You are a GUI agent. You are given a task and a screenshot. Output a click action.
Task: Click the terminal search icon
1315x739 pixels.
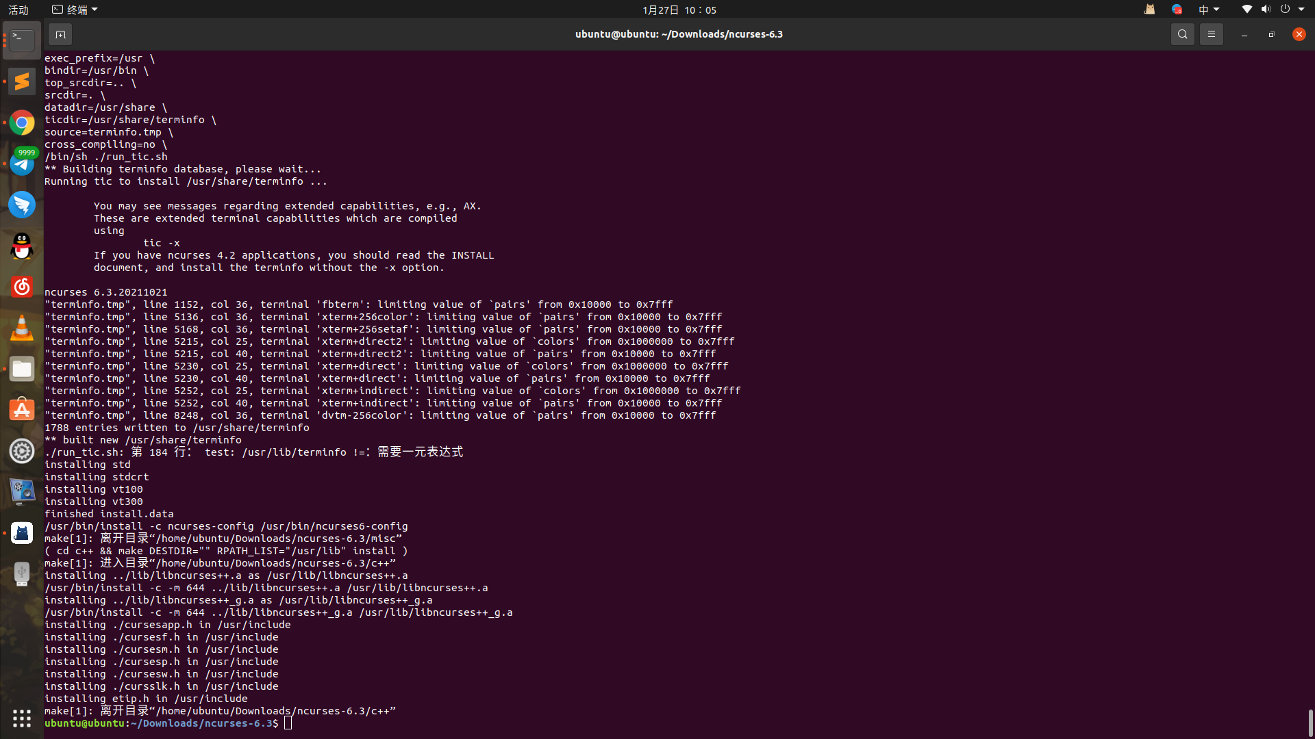click(x=1182, y=34)
